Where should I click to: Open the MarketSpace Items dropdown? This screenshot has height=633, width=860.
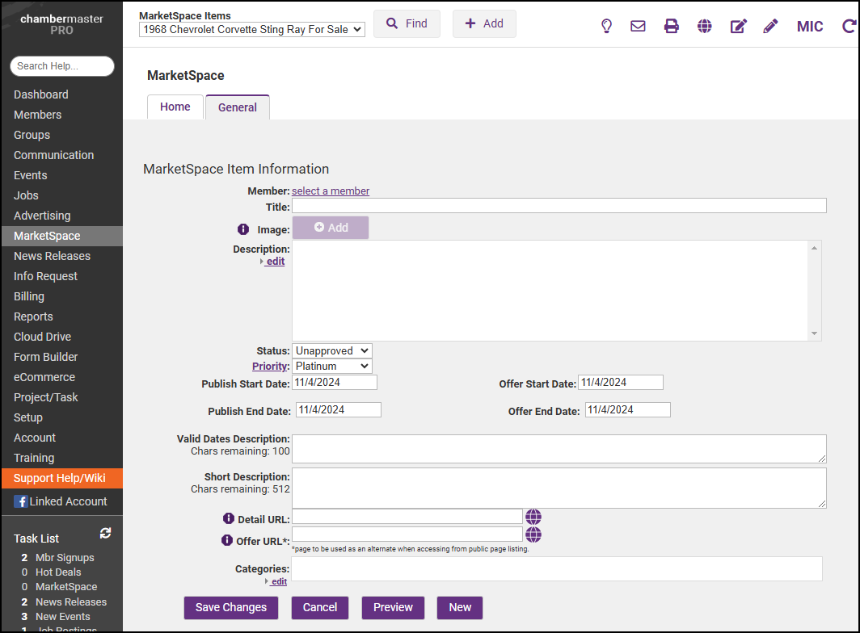coord(252,30)
